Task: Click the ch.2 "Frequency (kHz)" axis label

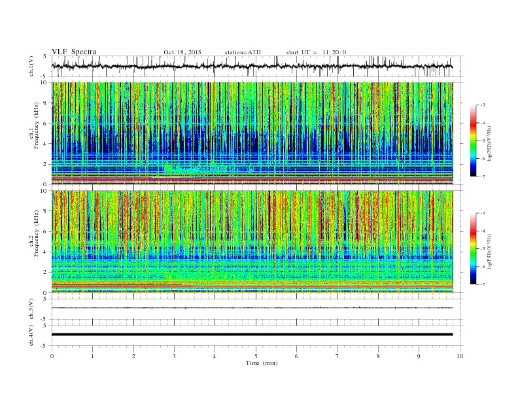Action: click(x=37, y=233)
